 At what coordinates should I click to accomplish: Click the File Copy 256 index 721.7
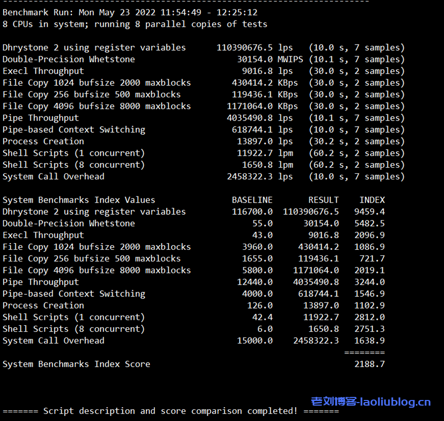pyautogui.click(x=372, y=259)
